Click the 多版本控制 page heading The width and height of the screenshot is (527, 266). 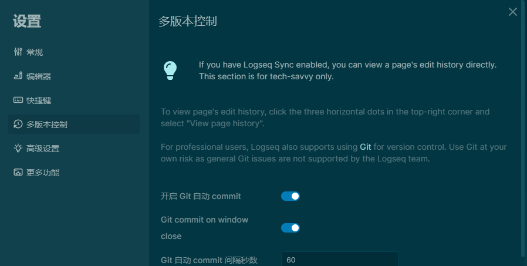pyautogui.click(x=188, y=22)
